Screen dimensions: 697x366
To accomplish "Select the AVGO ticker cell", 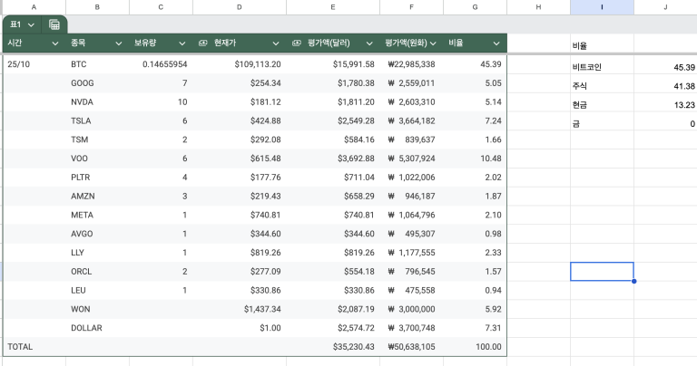I will point(97,234).
